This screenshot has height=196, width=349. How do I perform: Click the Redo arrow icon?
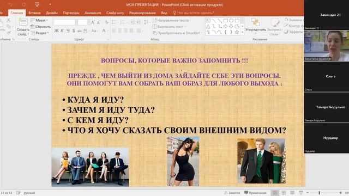click(24, 4)
